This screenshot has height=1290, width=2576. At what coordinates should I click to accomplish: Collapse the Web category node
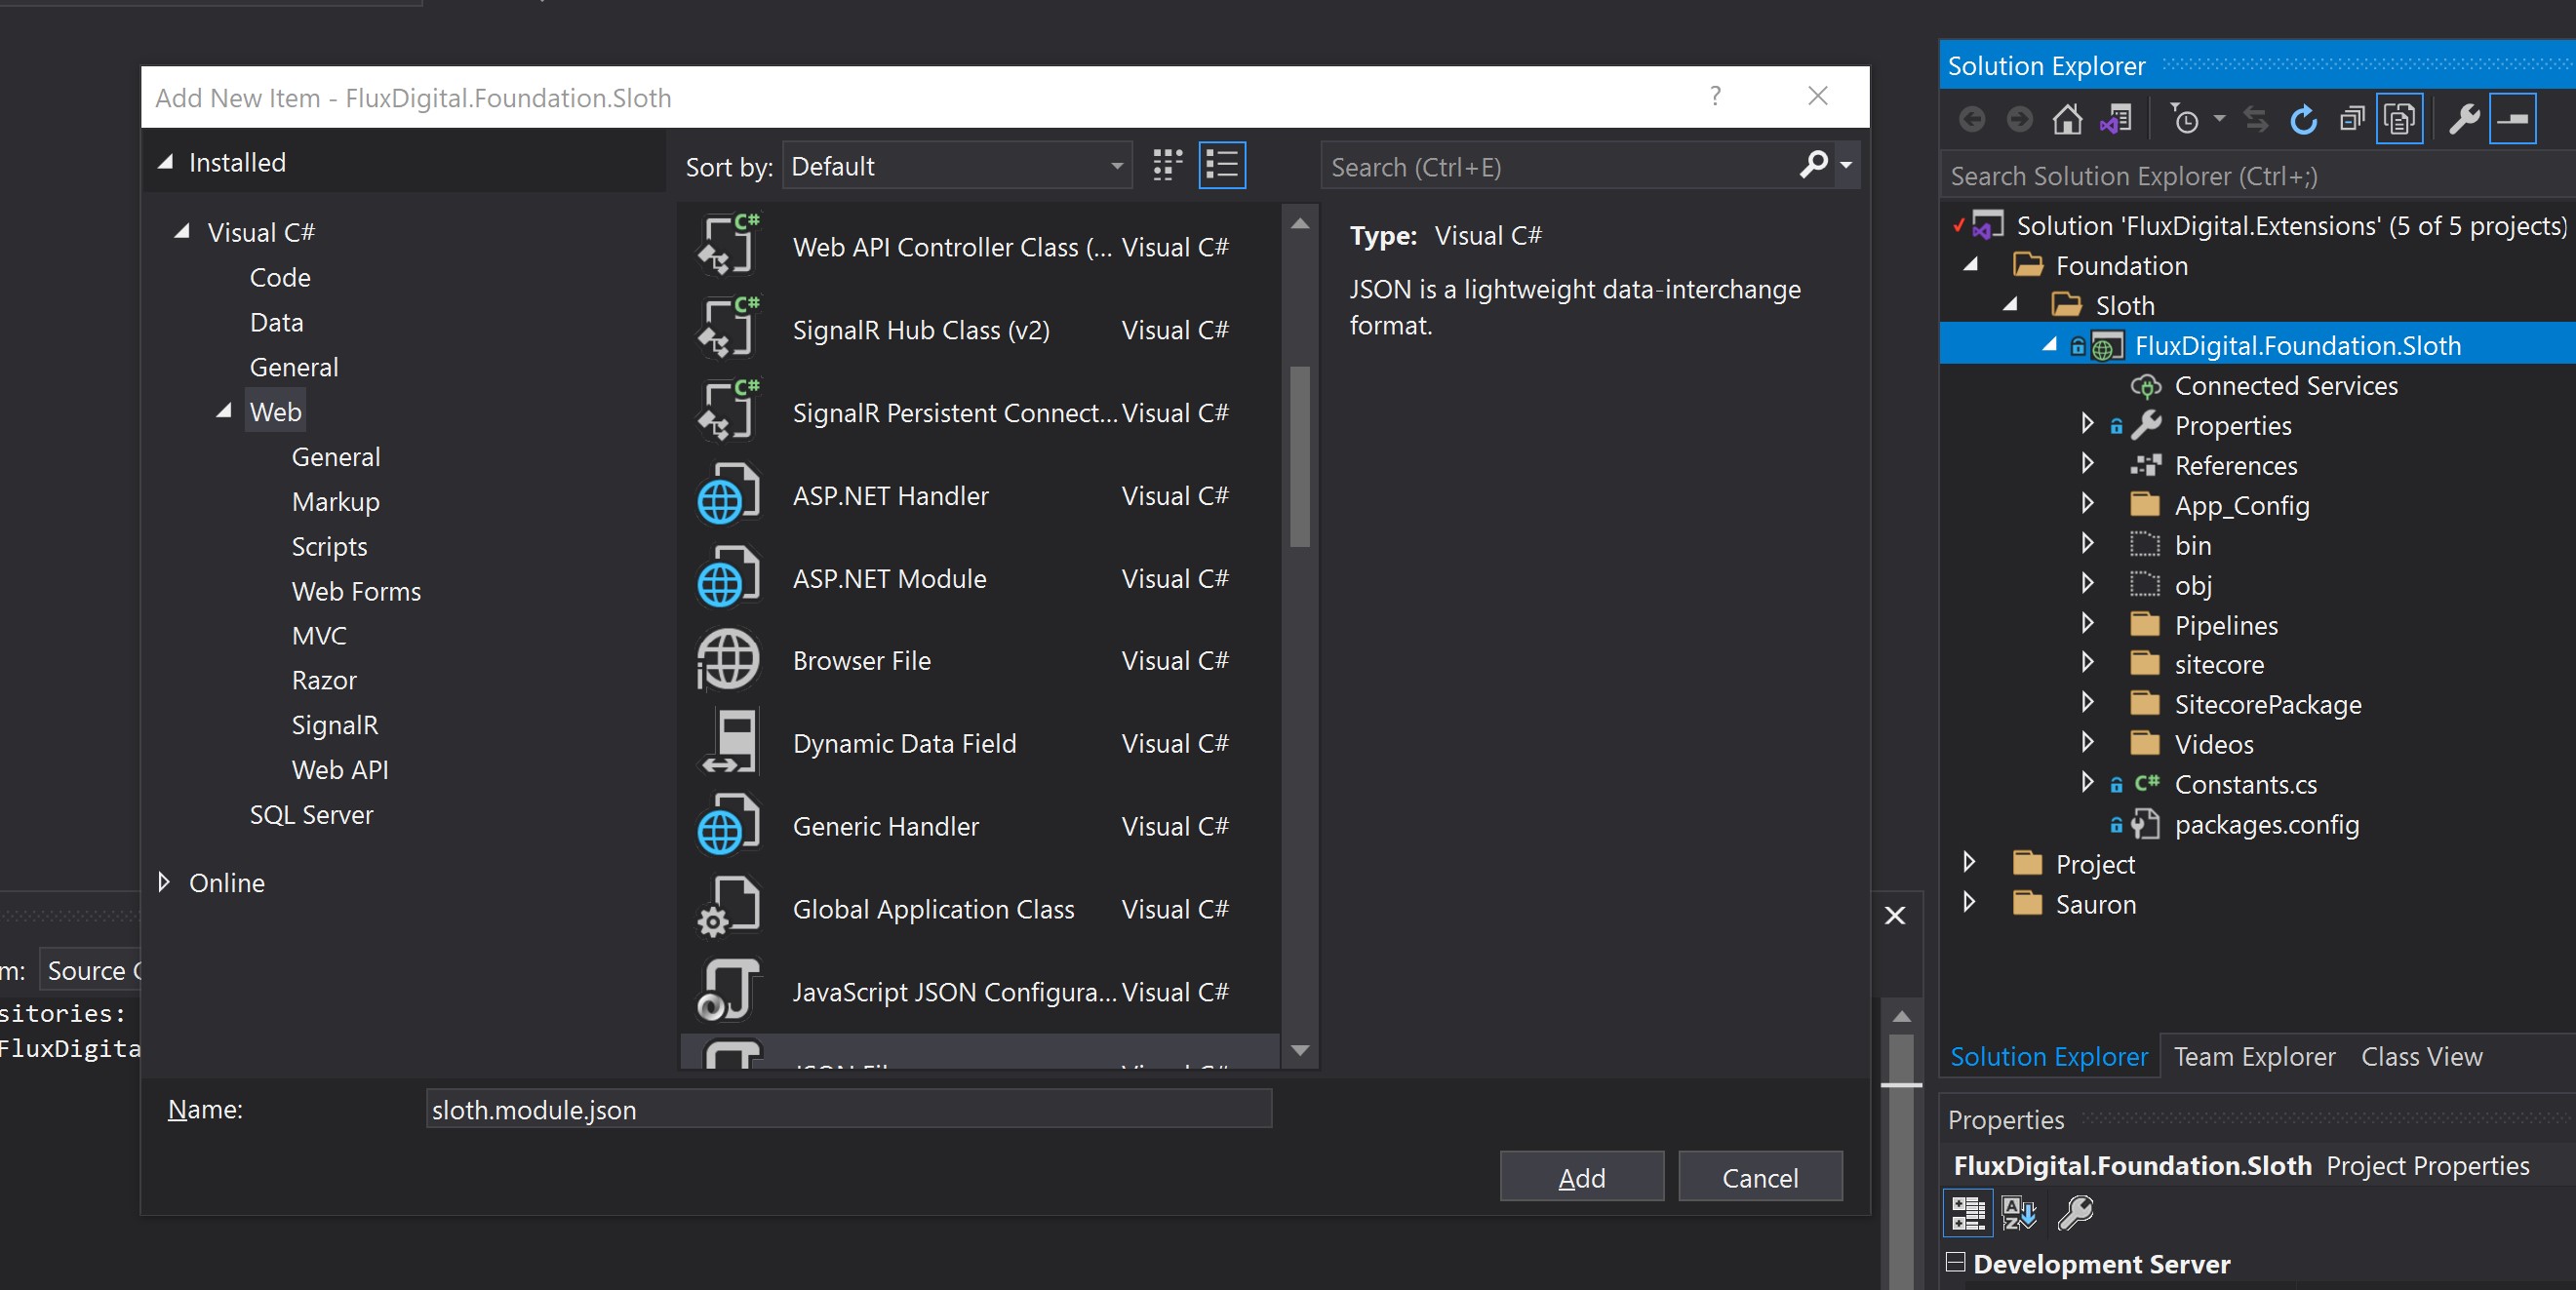click(x=224, y=411)
